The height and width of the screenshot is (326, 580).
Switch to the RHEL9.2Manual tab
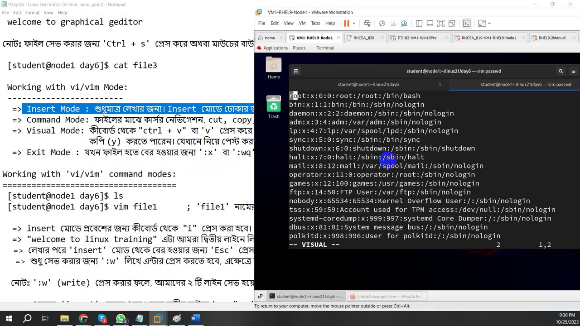coord(552,38)
